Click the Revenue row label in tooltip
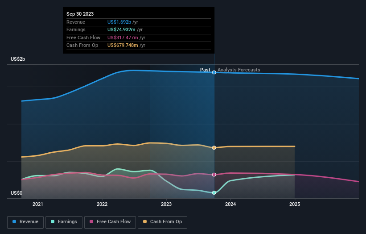Viewport: 366px width, 234px height. tap(76, 22)
